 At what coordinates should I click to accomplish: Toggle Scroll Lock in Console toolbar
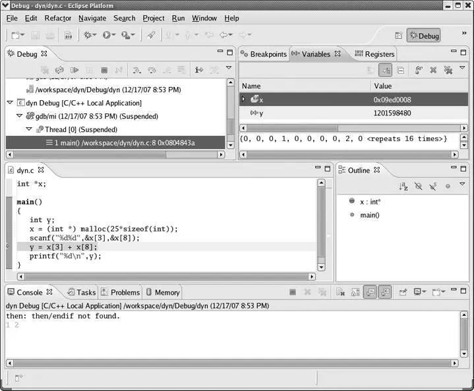tap(355, 292)
